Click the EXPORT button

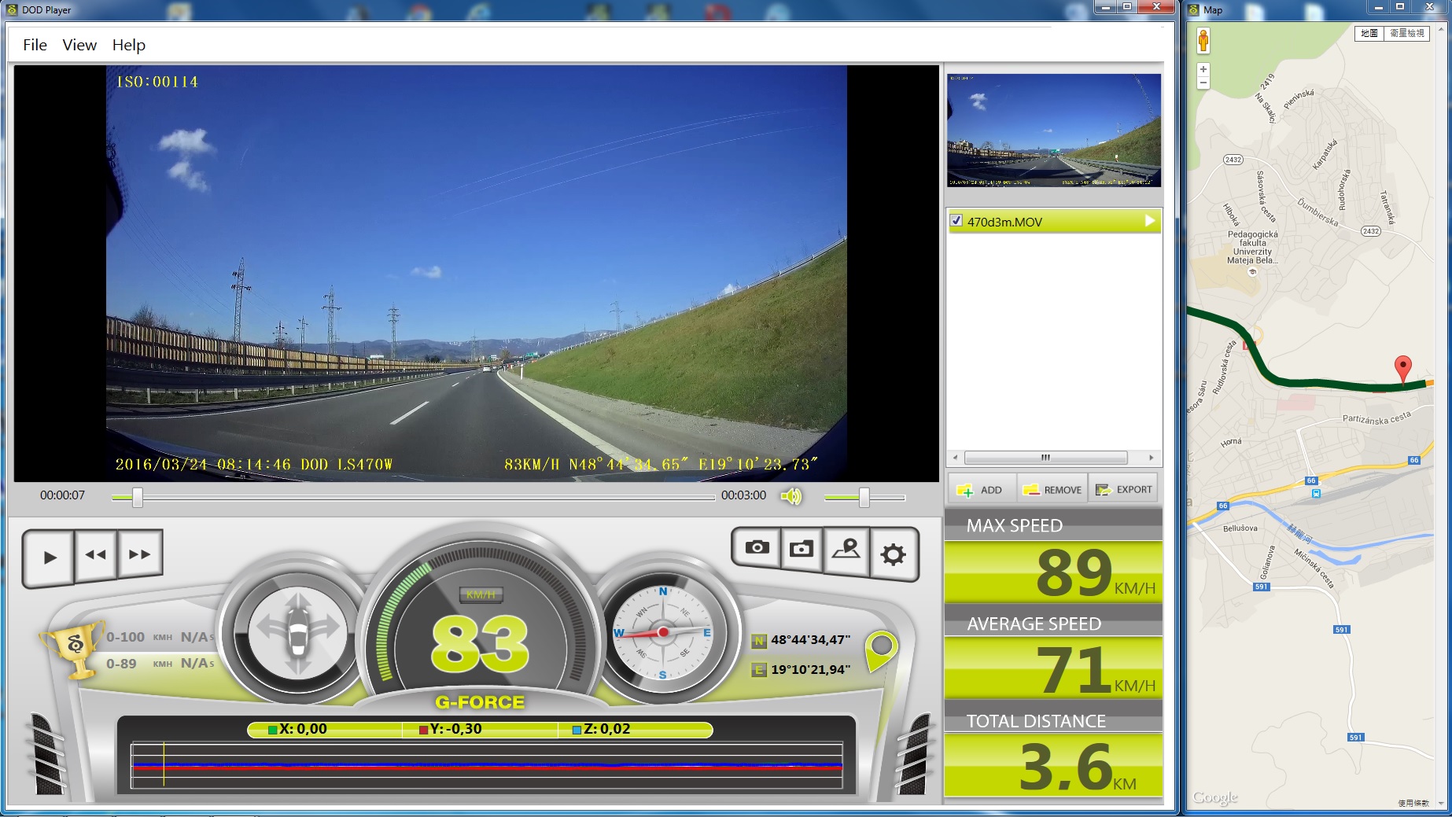pyautogui.click(x=1124, y=490)
